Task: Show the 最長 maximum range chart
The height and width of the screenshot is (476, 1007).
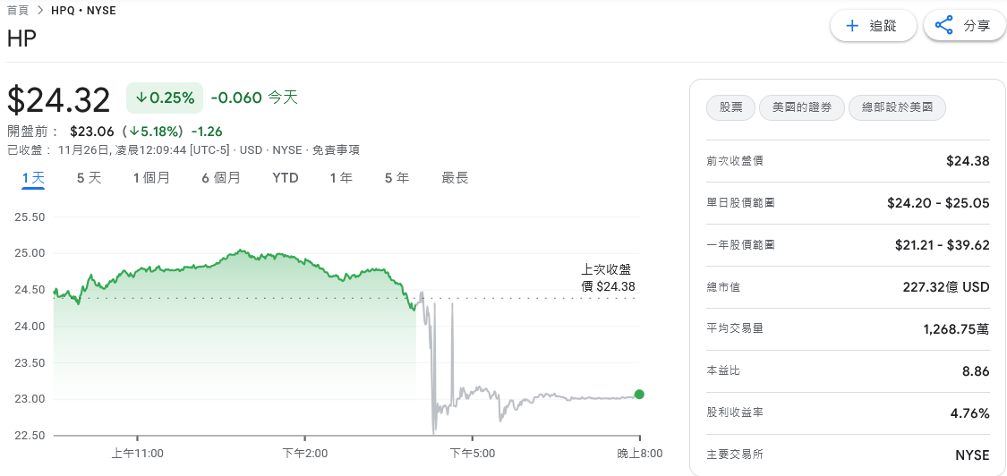Action: click(455, 178)
